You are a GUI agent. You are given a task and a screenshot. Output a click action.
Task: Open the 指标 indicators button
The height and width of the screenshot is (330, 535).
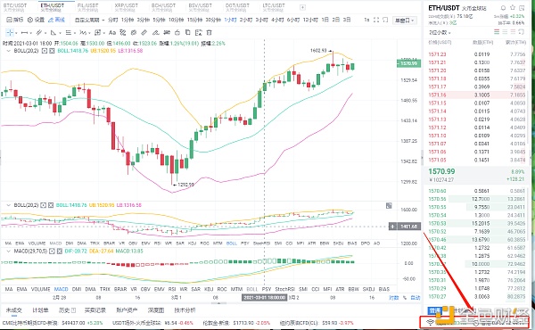click(x=15, y=20)
